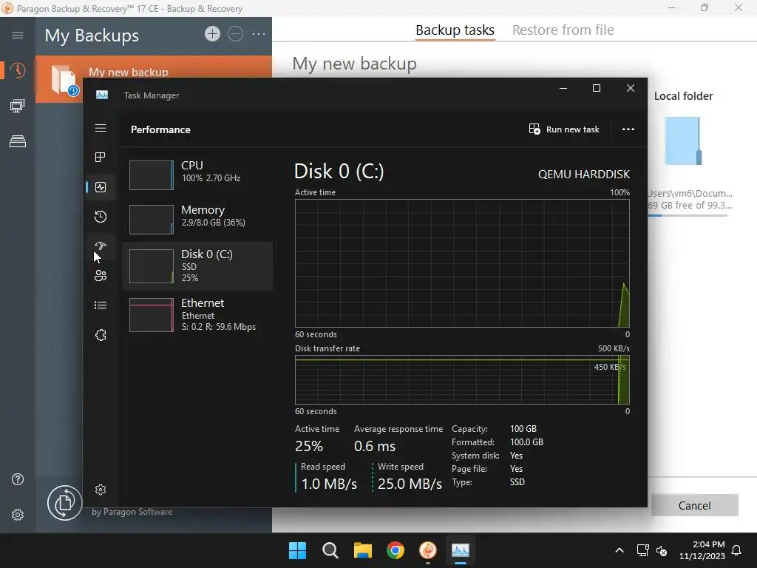Open Task Manager navigation hamburger menu
Image resolution: width=757 pixels, height=568 pixels.
click(x=101, y=128)
